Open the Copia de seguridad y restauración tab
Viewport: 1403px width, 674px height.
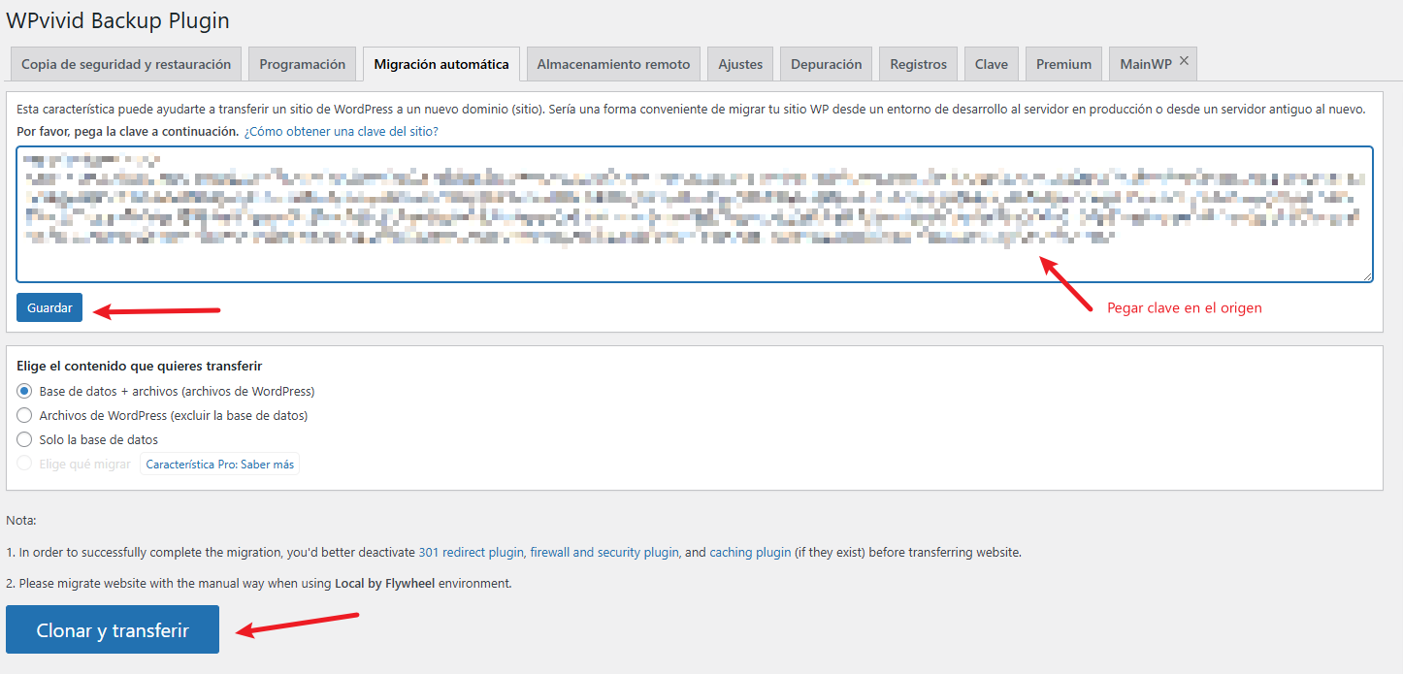[x=126, y=65]
